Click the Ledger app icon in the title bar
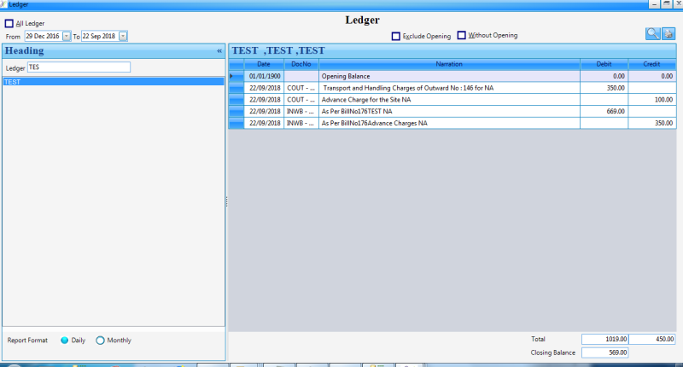The height and width of the screenshot is (367, 683). coord(3,4)
